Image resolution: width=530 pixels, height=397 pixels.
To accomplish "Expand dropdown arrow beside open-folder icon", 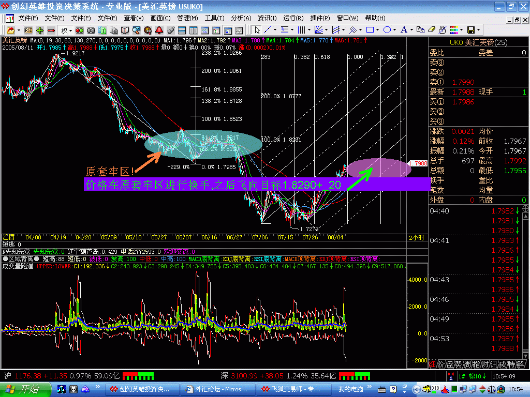I will pos(19,30).
